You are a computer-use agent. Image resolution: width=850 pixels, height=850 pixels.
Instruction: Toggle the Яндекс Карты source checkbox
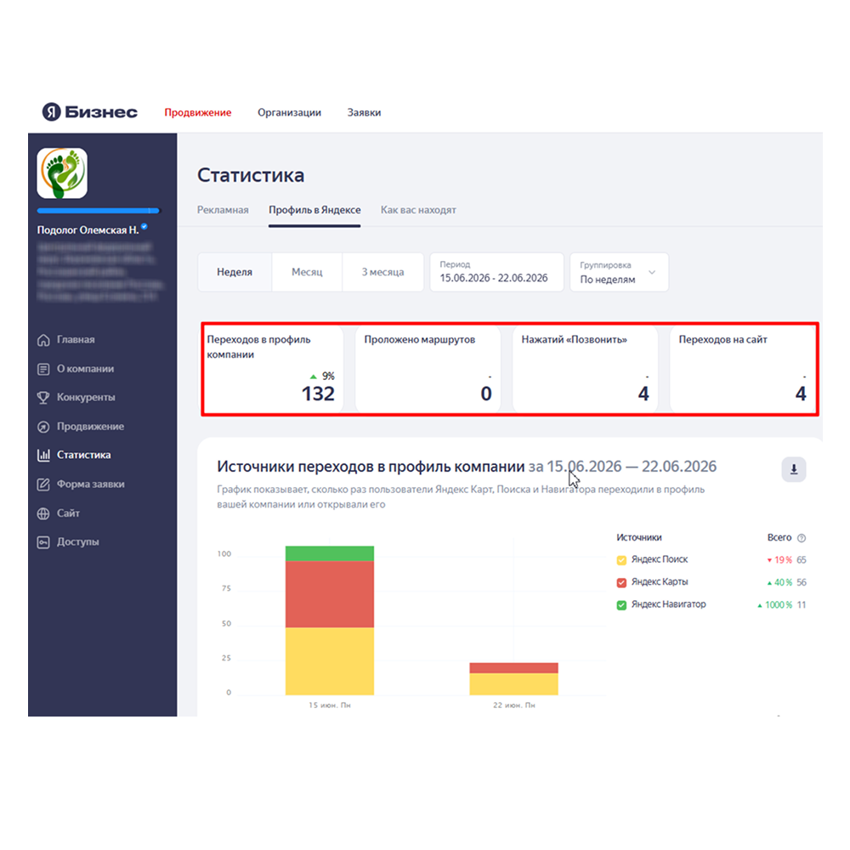[622, 583]
